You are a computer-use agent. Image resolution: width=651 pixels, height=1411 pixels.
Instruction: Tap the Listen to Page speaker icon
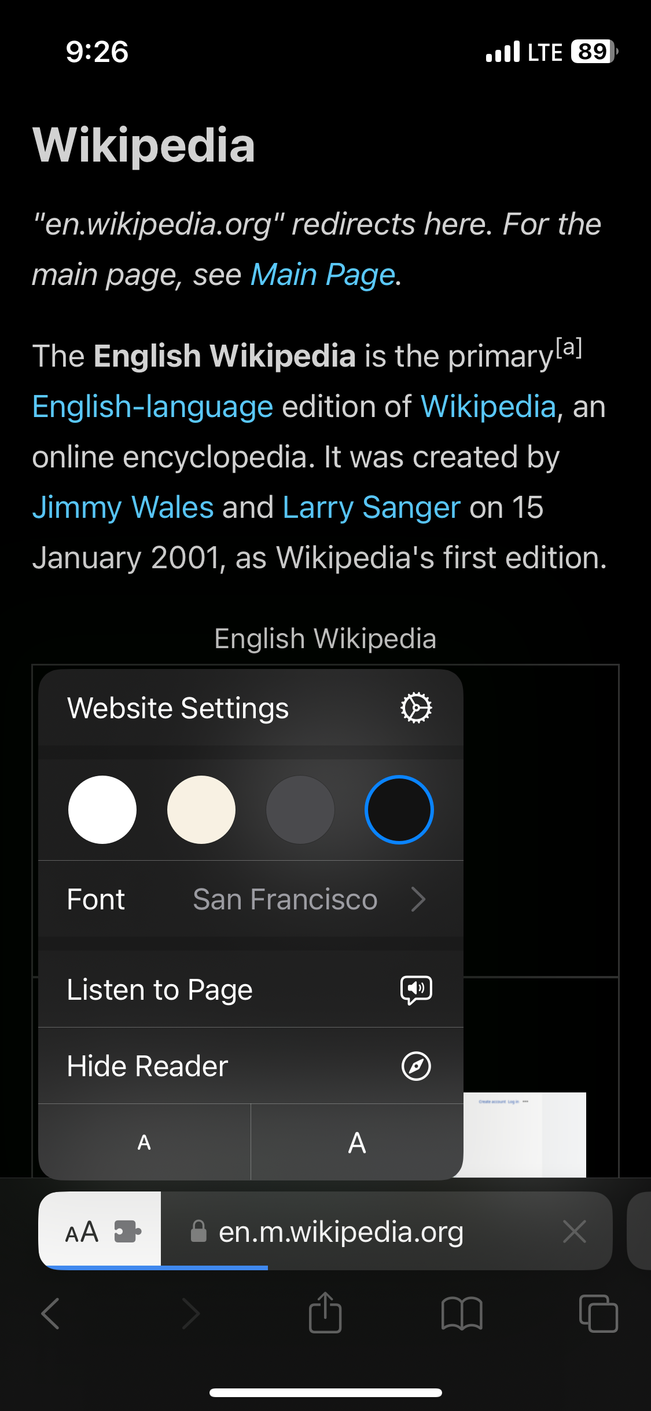pyautogui.click(x=416, y=989)
